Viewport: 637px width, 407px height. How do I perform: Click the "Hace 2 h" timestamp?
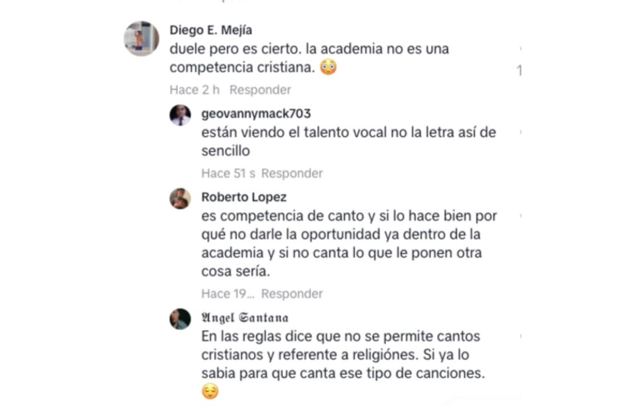(x=195, y=90)
